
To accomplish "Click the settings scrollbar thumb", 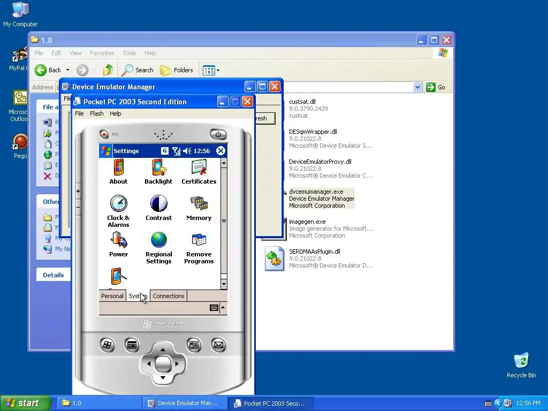I will point(224,220).
